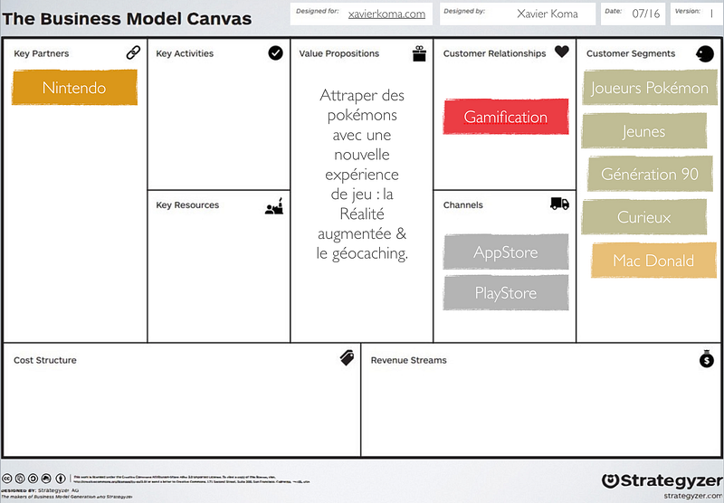
Task: Click the Key Partners link icon
Action: pos(133,52)
